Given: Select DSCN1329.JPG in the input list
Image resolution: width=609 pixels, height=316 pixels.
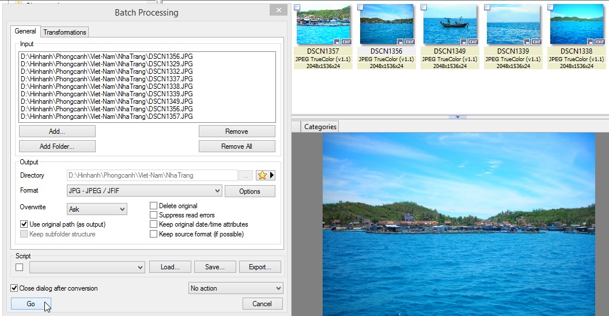Looking at the screenshot, I should pyautogui.click(x=107, y=63).
